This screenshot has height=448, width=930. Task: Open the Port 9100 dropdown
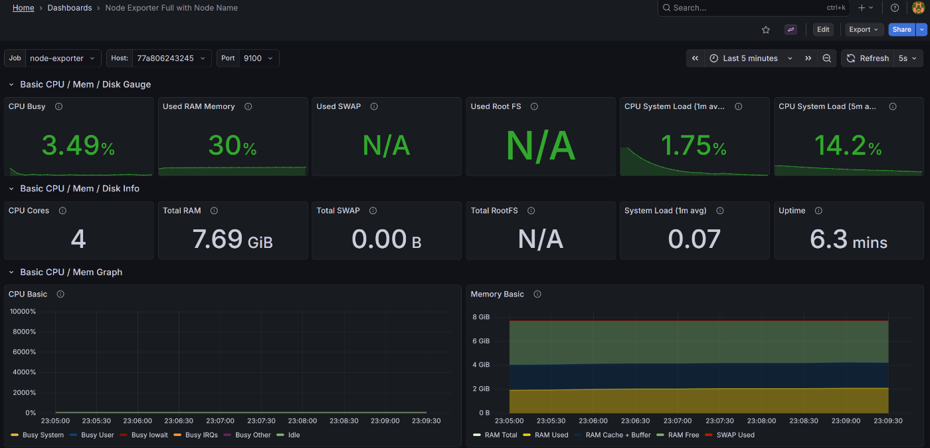pos(259,58)
